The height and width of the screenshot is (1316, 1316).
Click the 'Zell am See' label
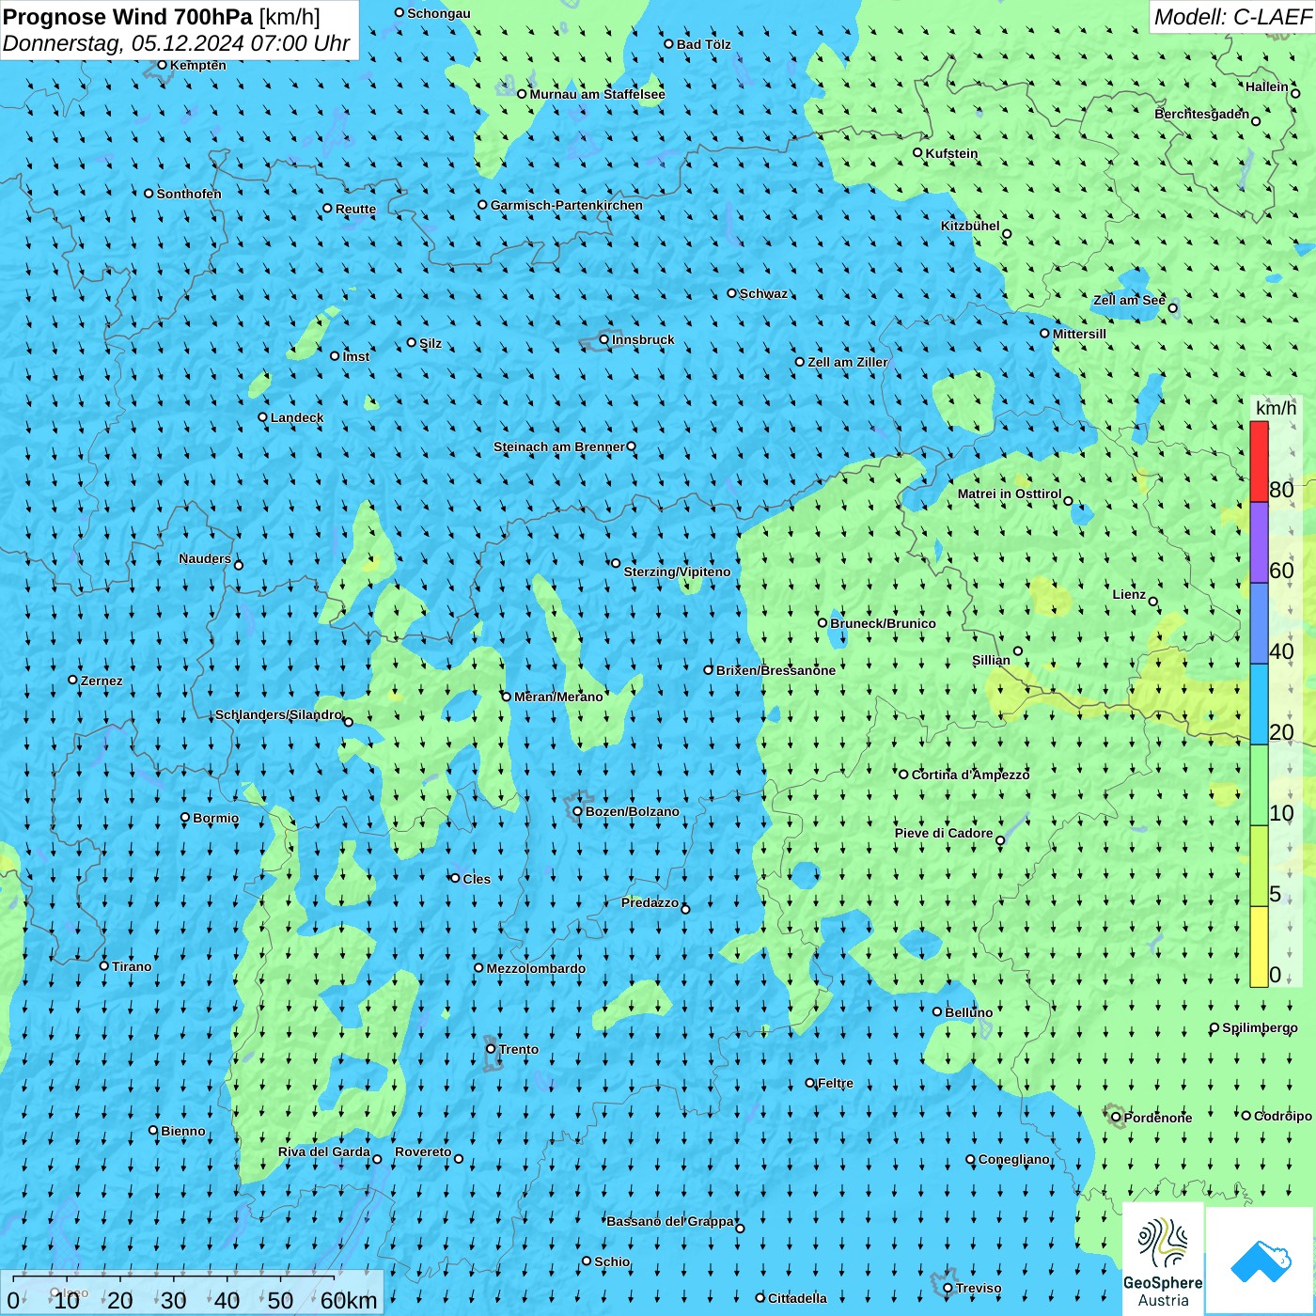(1129, 300)
